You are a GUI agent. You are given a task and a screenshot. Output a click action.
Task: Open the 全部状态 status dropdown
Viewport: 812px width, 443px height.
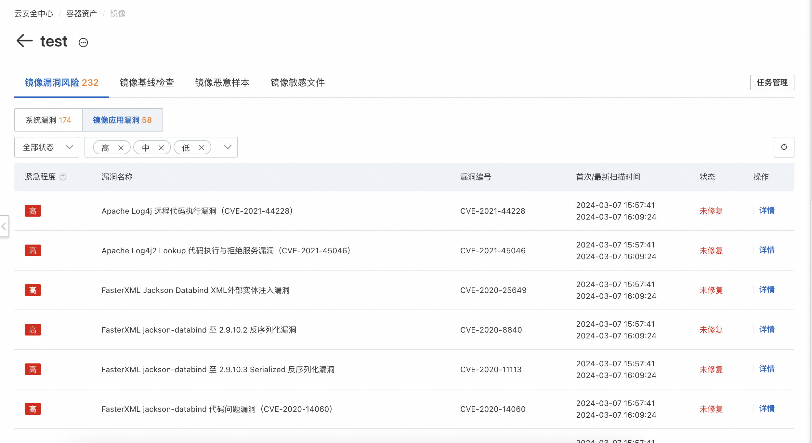coord(47,147)
